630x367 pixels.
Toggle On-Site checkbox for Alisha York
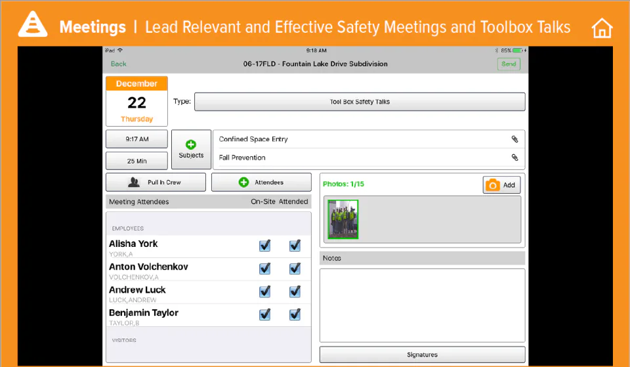point(264,246)
